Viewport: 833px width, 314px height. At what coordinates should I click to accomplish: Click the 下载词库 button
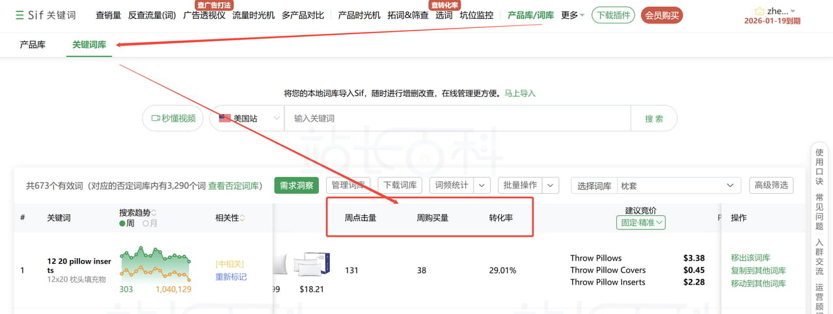coord(400,185)
